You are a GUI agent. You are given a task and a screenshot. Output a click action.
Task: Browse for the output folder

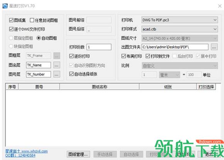pyautogui.click(x=214, y=47)
